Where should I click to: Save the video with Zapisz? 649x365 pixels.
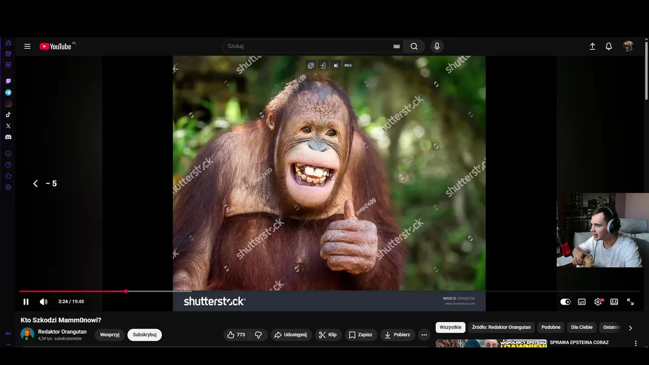pyautogui.click(x=360, y=335)
